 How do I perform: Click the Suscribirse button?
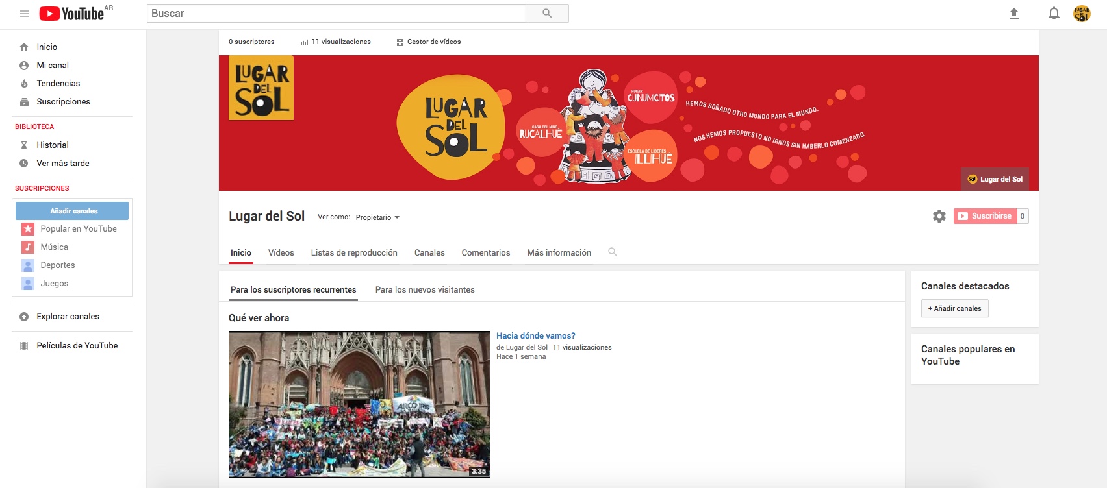985,216
